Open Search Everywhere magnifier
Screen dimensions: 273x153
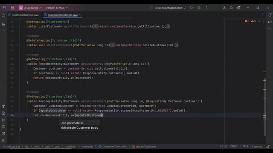(231, 8)
